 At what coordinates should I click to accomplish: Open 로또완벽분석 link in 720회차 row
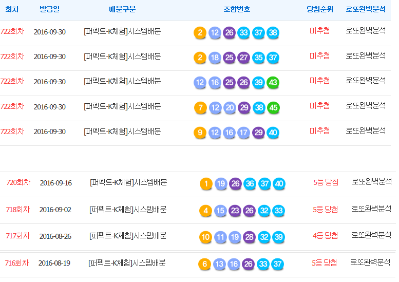pyautogui.click(x=372, y=182)
